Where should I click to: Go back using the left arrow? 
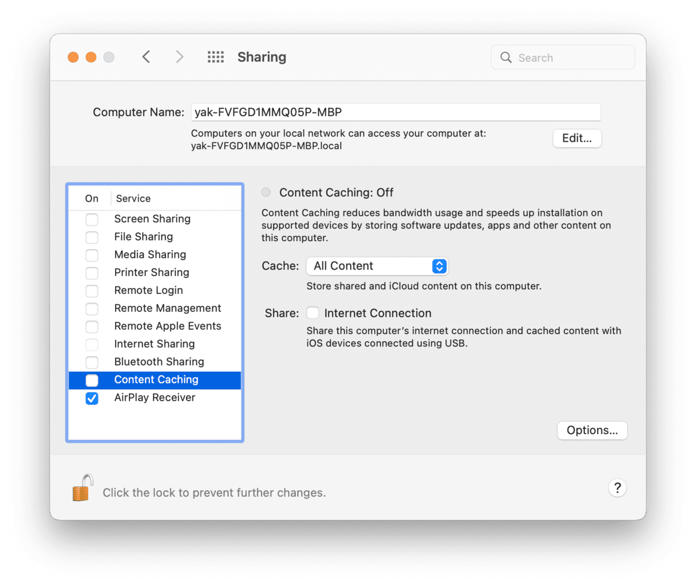[x=146, y=57]
